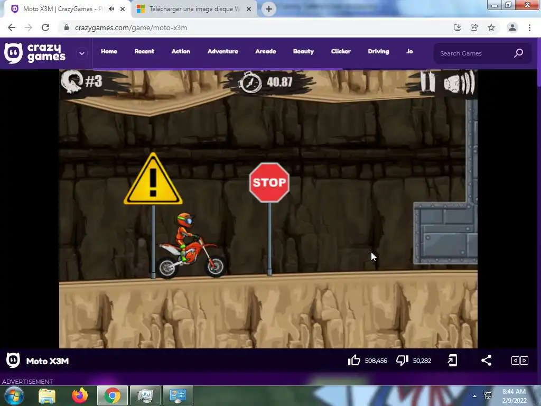Click the install app icon in address bar
Viewport: 541px width, 406px height.
pos(458,27)
